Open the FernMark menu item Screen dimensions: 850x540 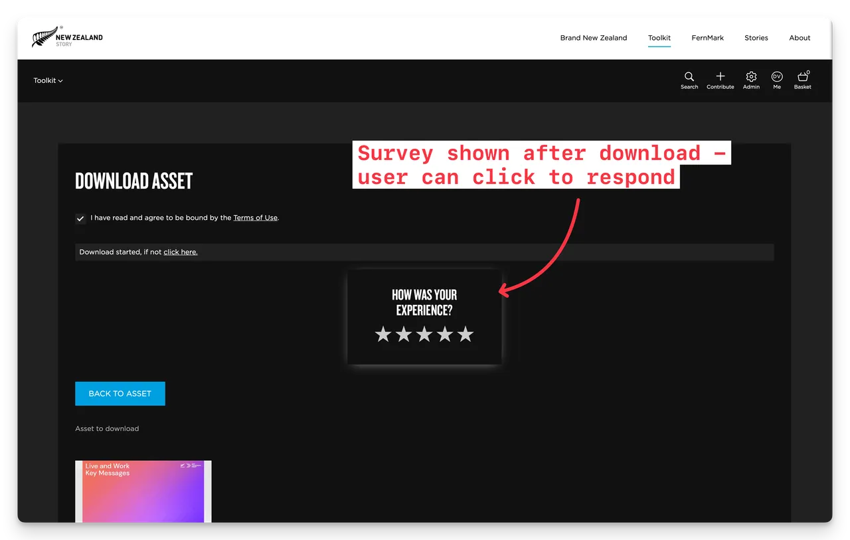(707, 38)
